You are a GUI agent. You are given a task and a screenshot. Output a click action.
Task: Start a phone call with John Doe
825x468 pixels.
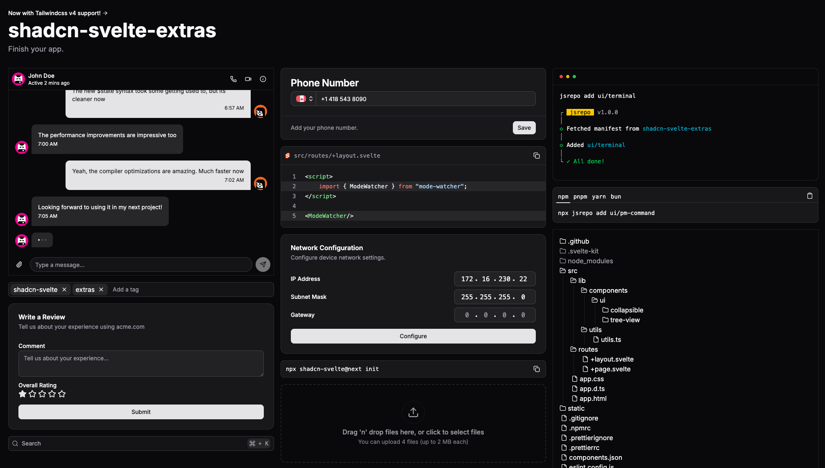[233, 79]
